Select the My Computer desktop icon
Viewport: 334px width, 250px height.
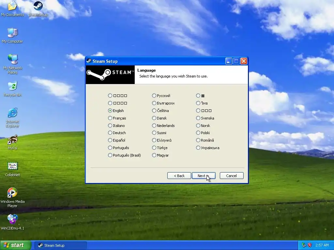12,35
